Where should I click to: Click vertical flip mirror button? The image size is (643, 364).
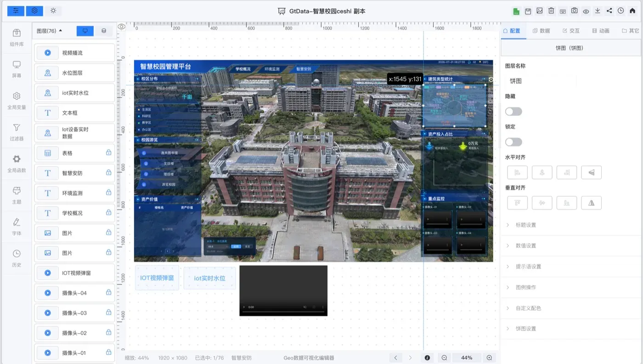click(x=592, y=203)
